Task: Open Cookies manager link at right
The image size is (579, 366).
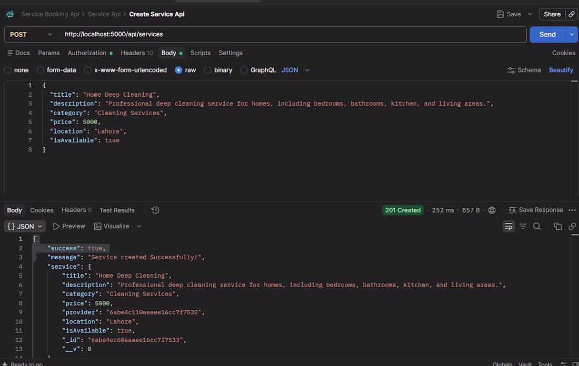Action: tap(564, 53)
